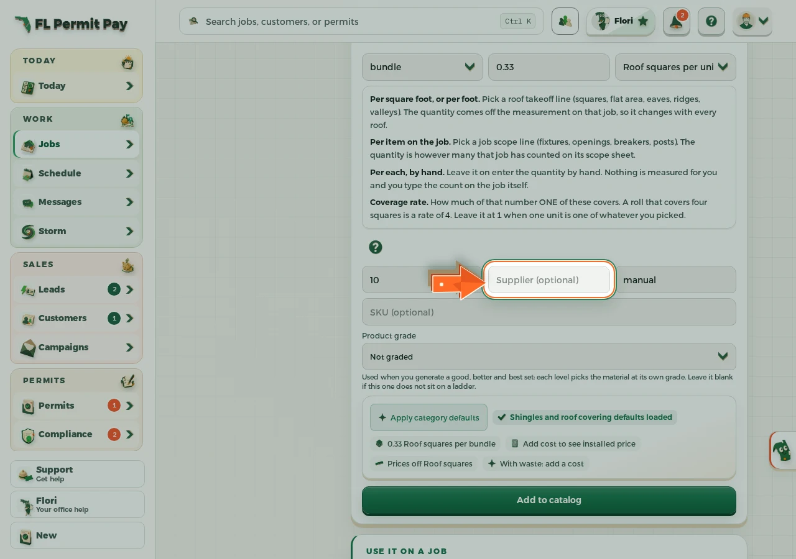Open the help question mark in top bar

pos(711,21)
